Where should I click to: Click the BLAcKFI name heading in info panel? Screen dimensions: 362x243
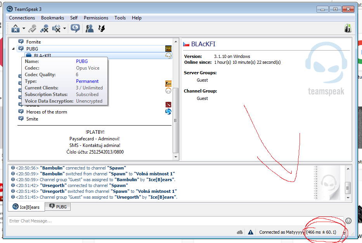[203, 44]
